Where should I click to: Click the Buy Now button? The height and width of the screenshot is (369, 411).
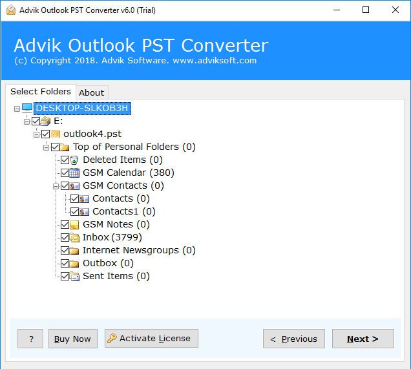(x=73, y=339)
